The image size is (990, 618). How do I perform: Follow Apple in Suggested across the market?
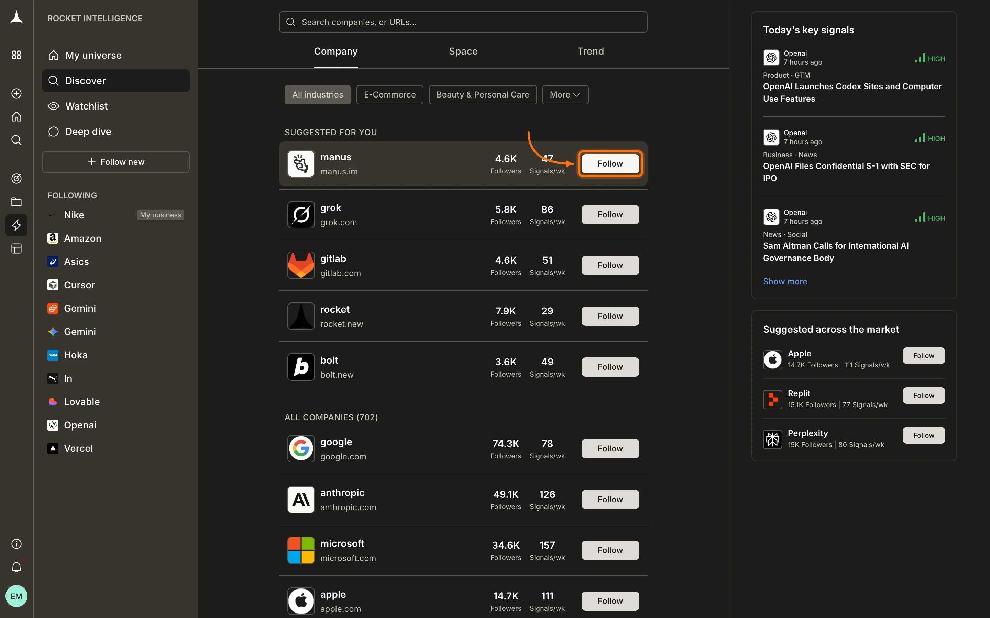coord(923,356)
